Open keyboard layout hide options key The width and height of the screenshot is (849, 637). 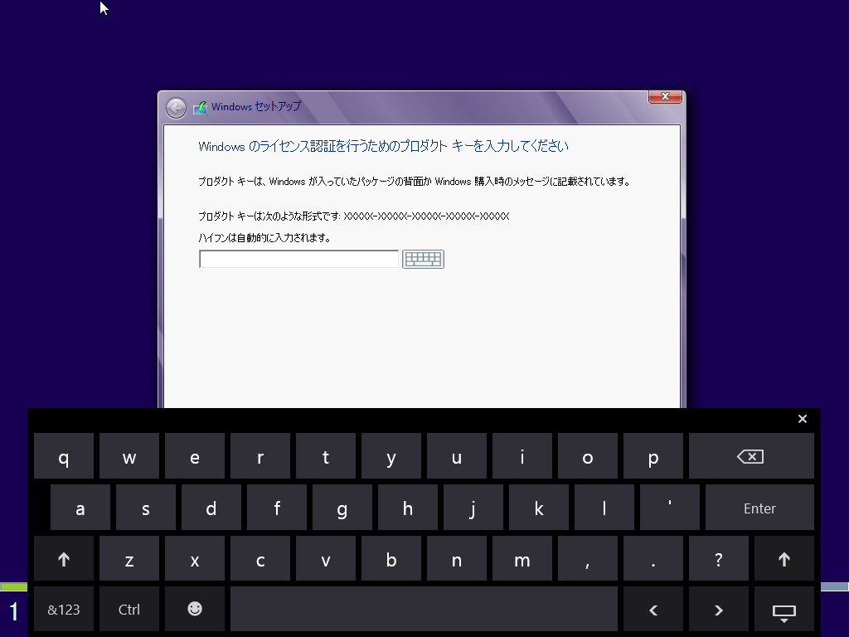(784, 610)
